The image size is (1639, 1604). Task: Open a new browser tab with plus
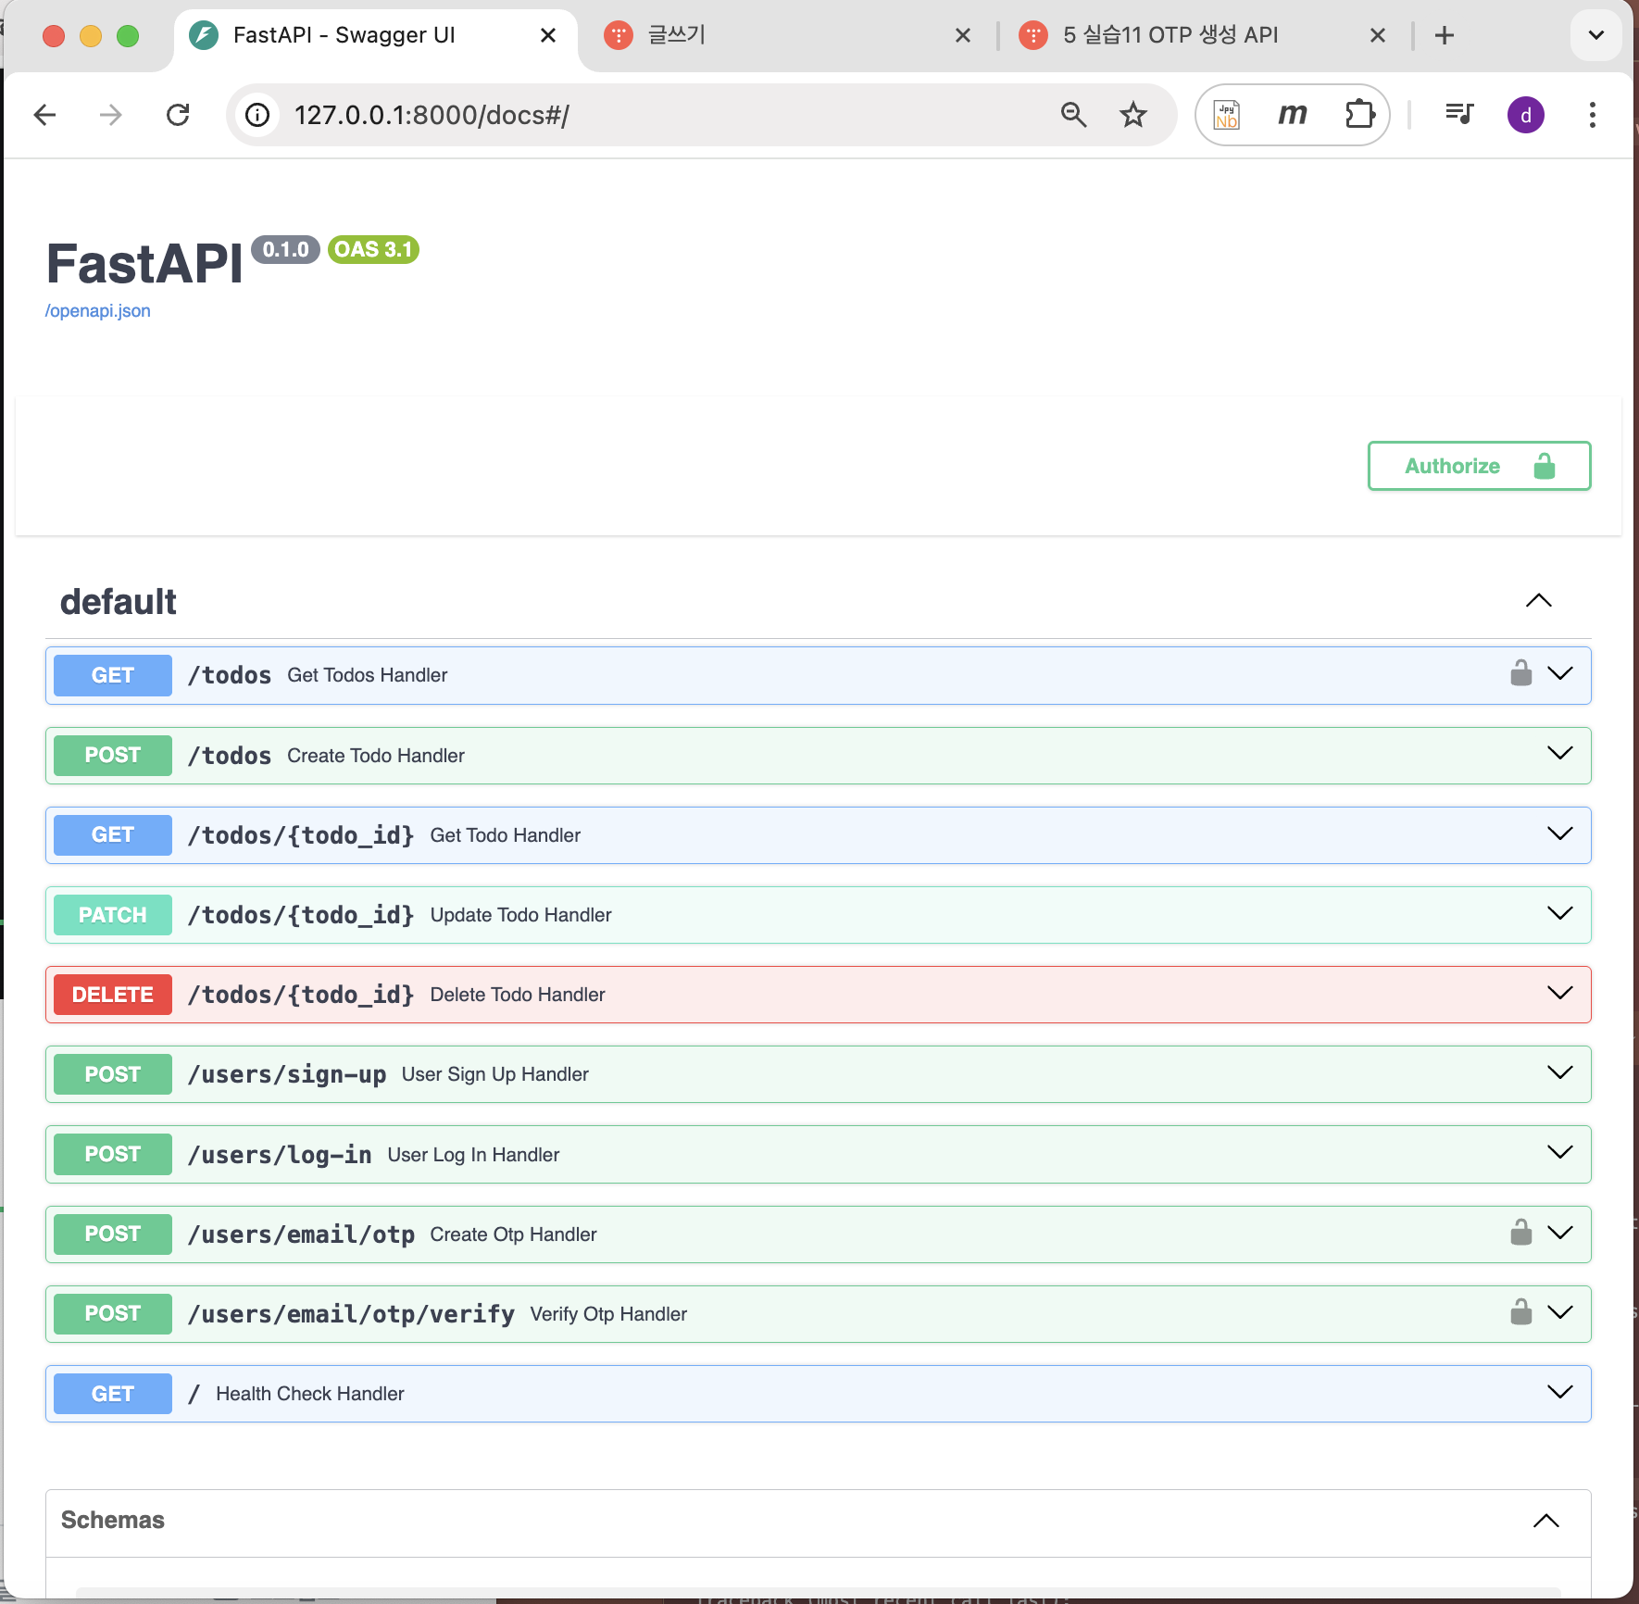click(1445, 35)
